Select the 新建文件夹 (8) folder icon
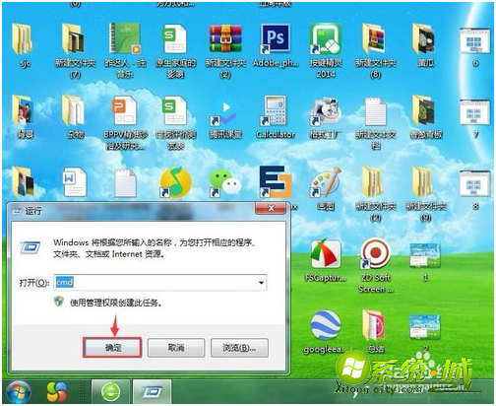496x406 pixels. click(374, 38)
